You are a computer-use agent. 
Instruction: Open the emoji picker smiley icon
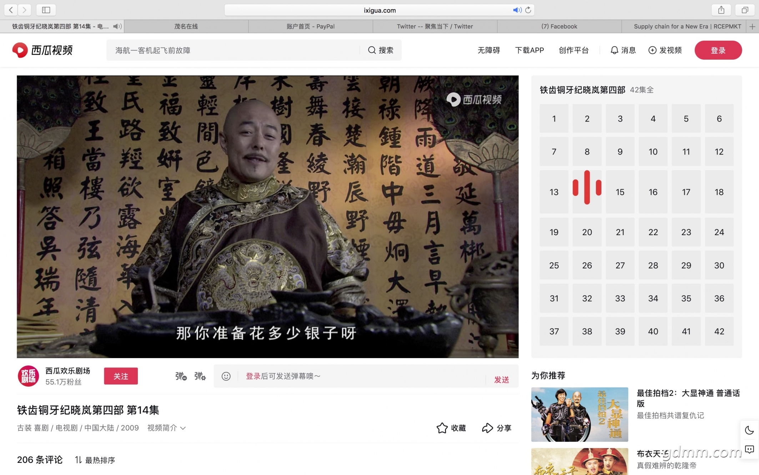[x=226, y=376]
